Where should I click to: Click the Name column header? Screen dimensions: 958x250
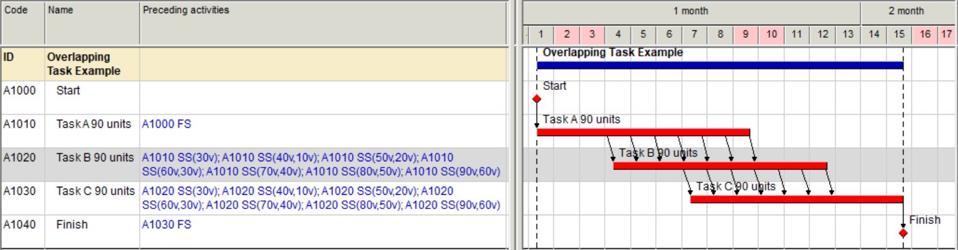(x=92, y=22)
